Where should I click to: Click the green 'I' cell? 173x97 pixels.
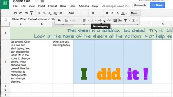click(x=84, y=62)
